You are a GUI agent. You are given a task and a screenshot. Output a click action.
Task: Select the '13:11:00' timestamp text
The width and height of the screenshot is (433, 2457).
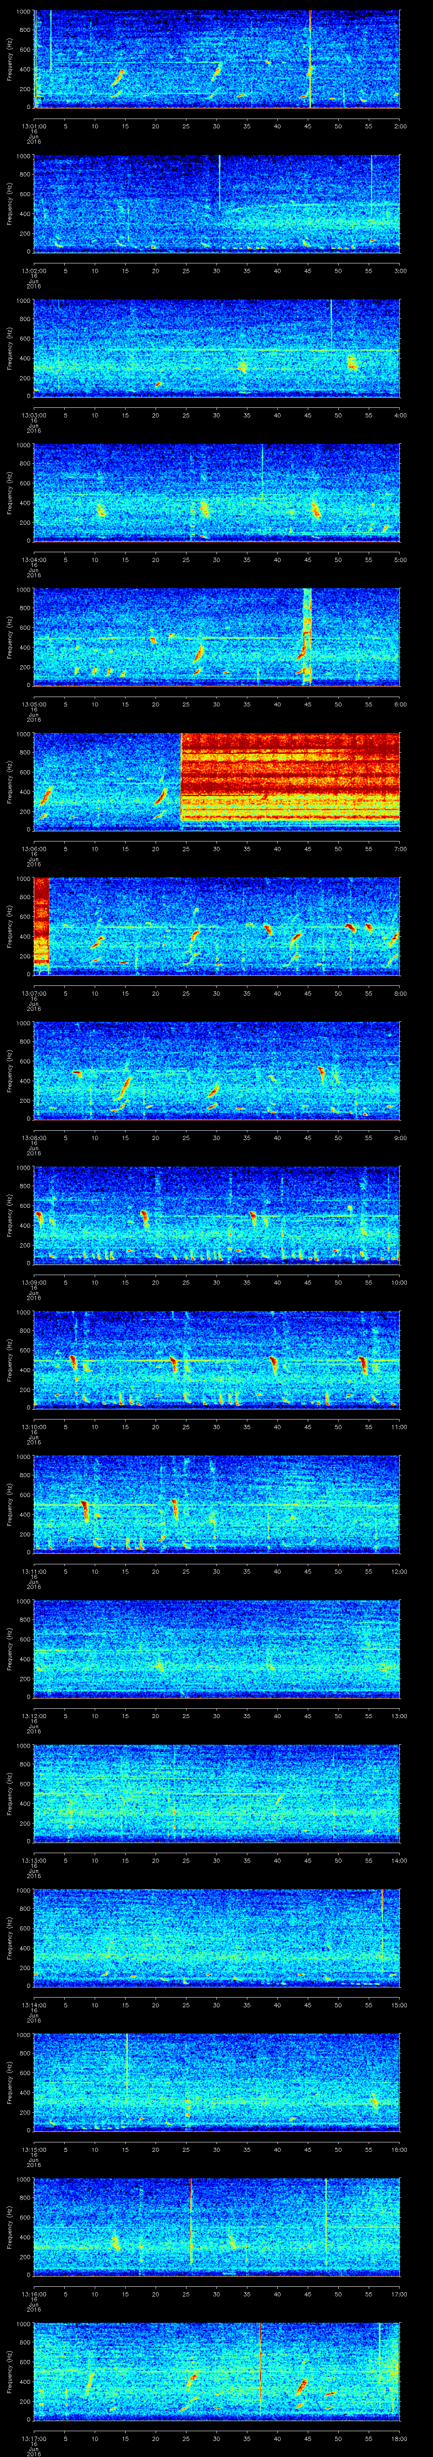click(33, 1571)
